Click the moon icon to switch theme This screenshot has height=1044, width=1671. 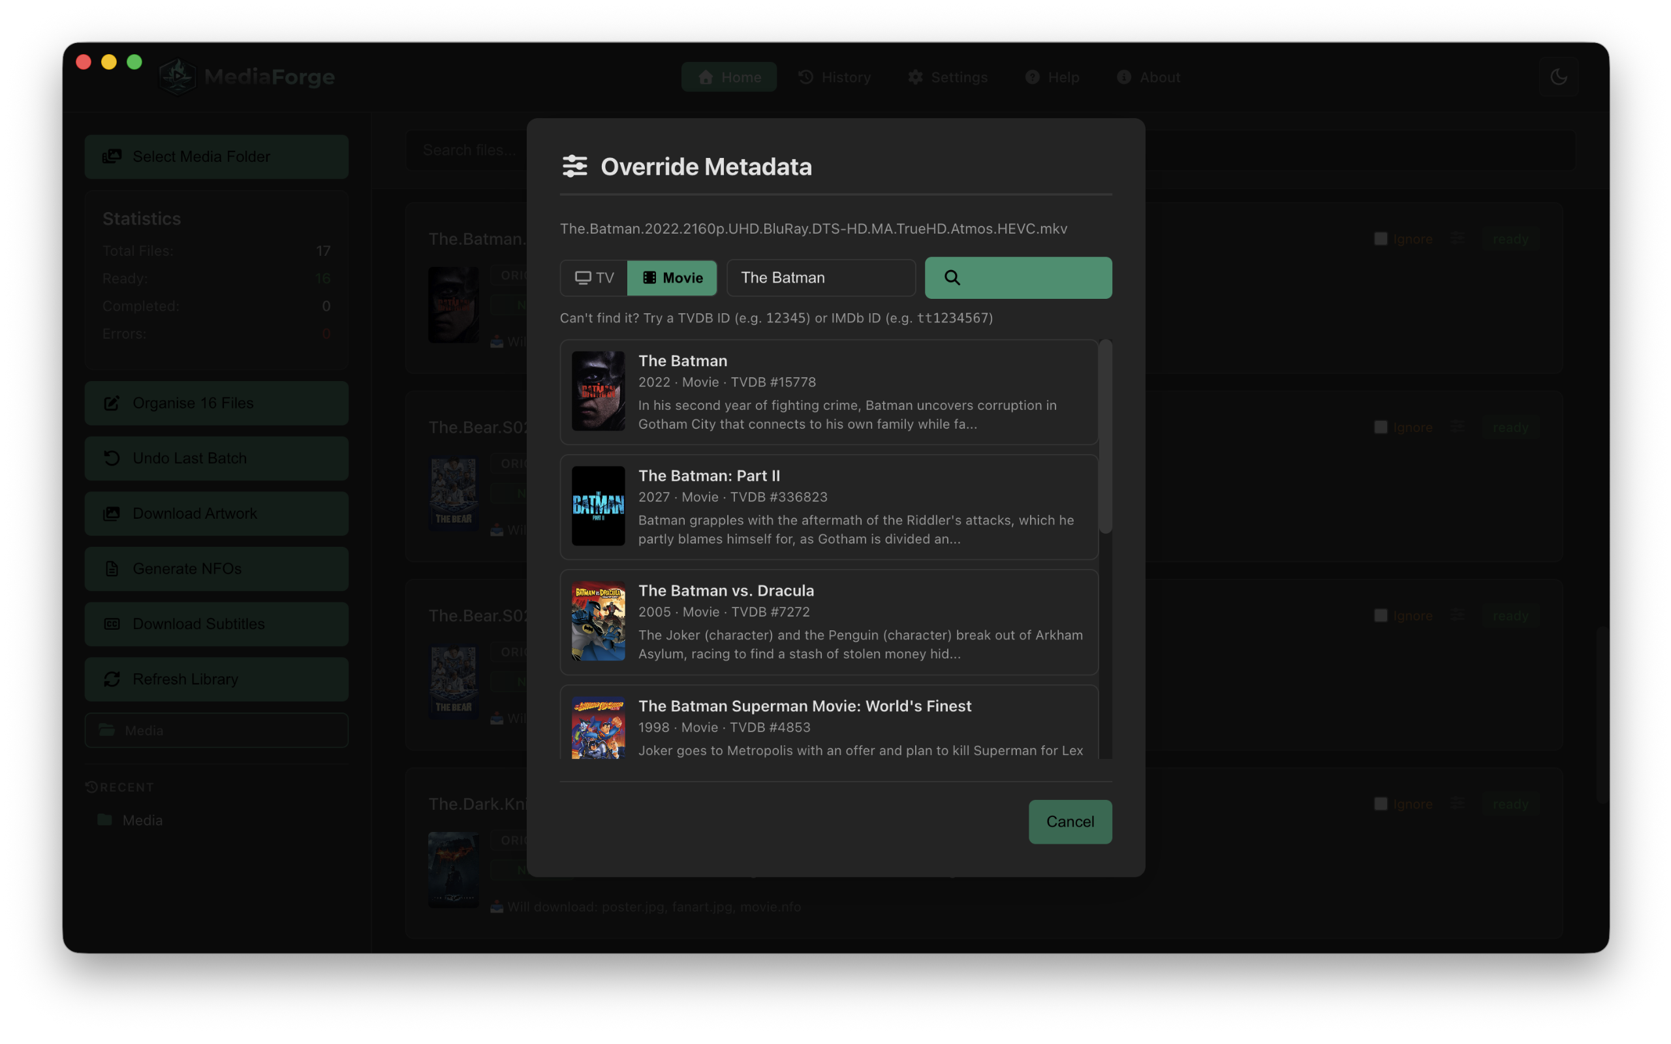1559,76
